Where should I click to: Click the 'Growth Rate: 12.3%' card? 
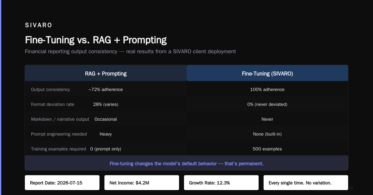(x=221, y=183)
